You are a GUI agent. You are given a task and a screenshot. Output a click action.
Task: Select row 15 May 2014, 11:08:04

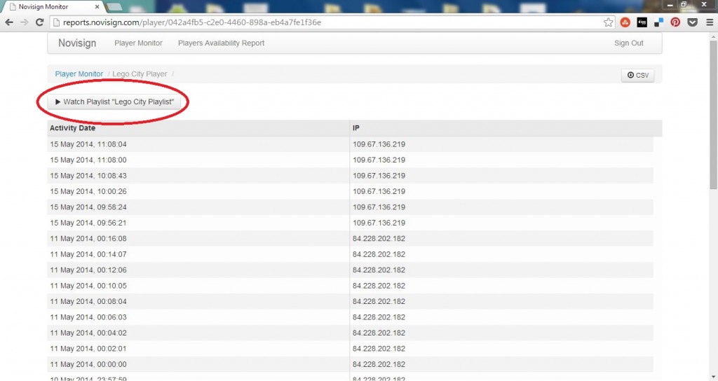351,144
